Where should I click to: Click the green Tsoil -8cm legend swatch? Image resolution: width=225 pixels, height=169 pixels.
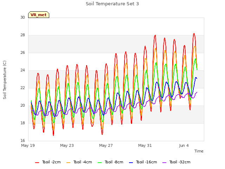[x=99, y=163]
